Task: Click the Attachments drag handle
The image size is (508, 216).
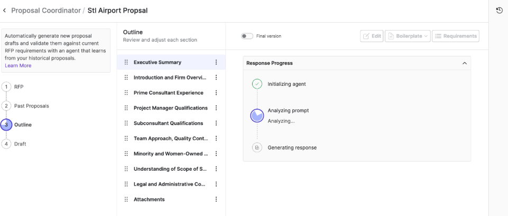Action: coord(126,200)
